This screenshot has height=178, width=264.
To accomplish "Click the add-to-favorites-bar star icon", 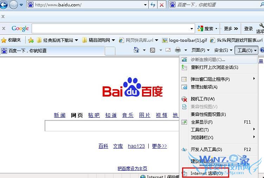I will (31, 40).
